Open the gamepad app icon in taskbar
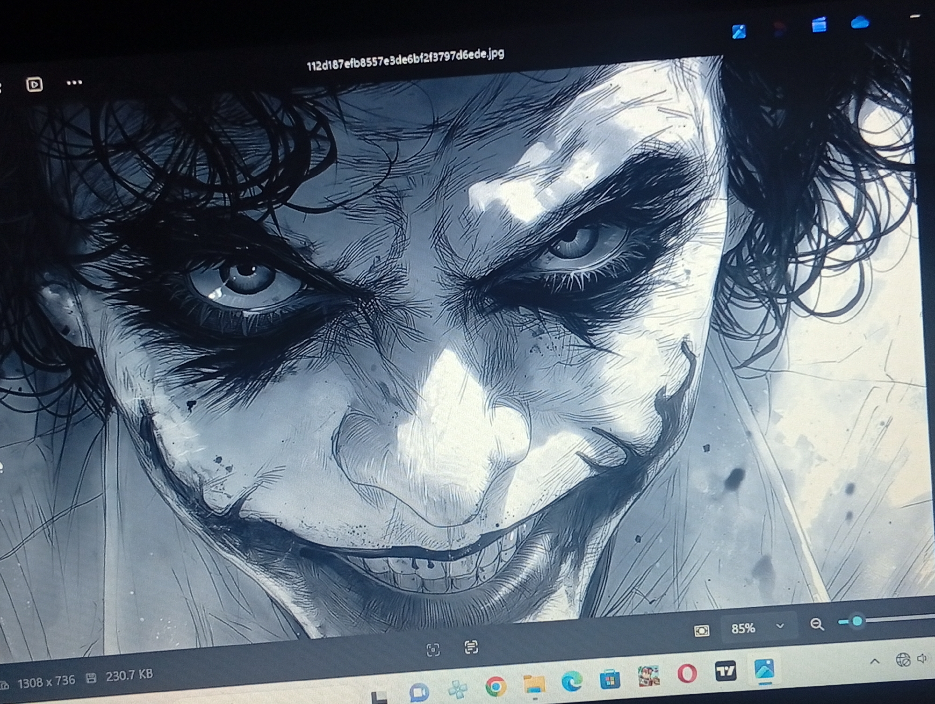Image resolution: width=935 pixels, height=704 pixels. tap(457, 690)
